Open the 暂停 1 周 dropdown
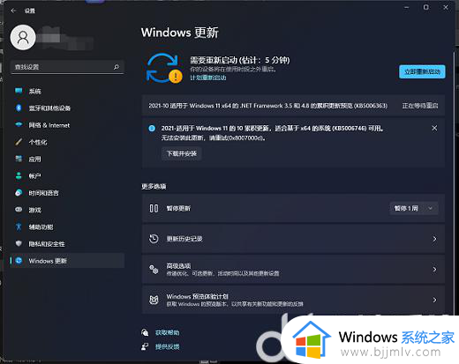The width and height of the screenshot is (459, 364). pos(413,208)
